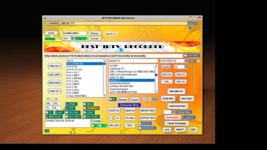Click the GRP TS button
The height and width of the screenshot is (150, 267).
click(55, 91)
